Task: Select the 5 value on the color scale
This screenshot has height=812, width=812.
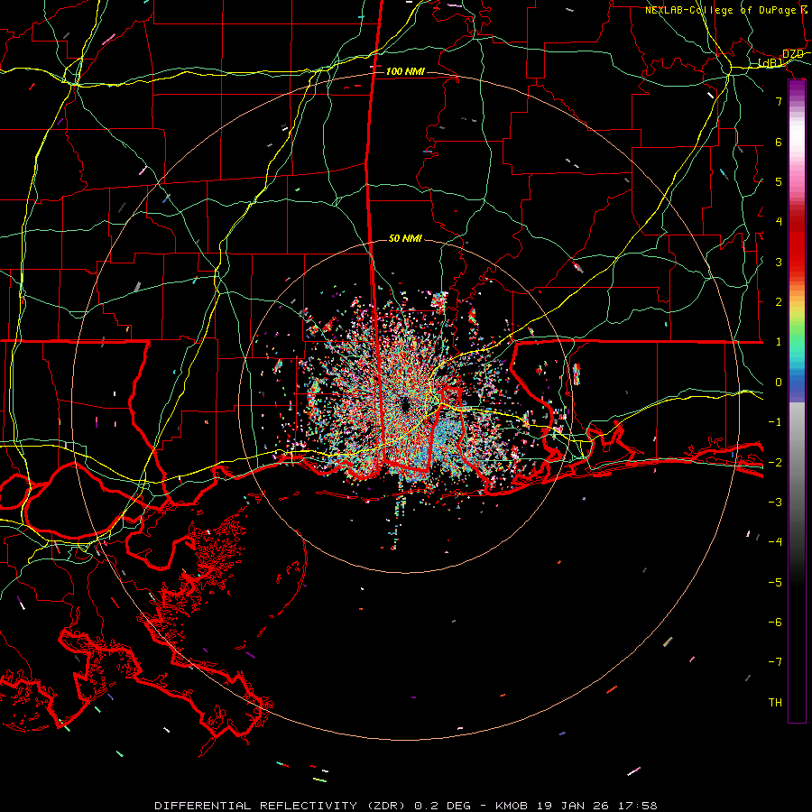Action: coord(779,181)
